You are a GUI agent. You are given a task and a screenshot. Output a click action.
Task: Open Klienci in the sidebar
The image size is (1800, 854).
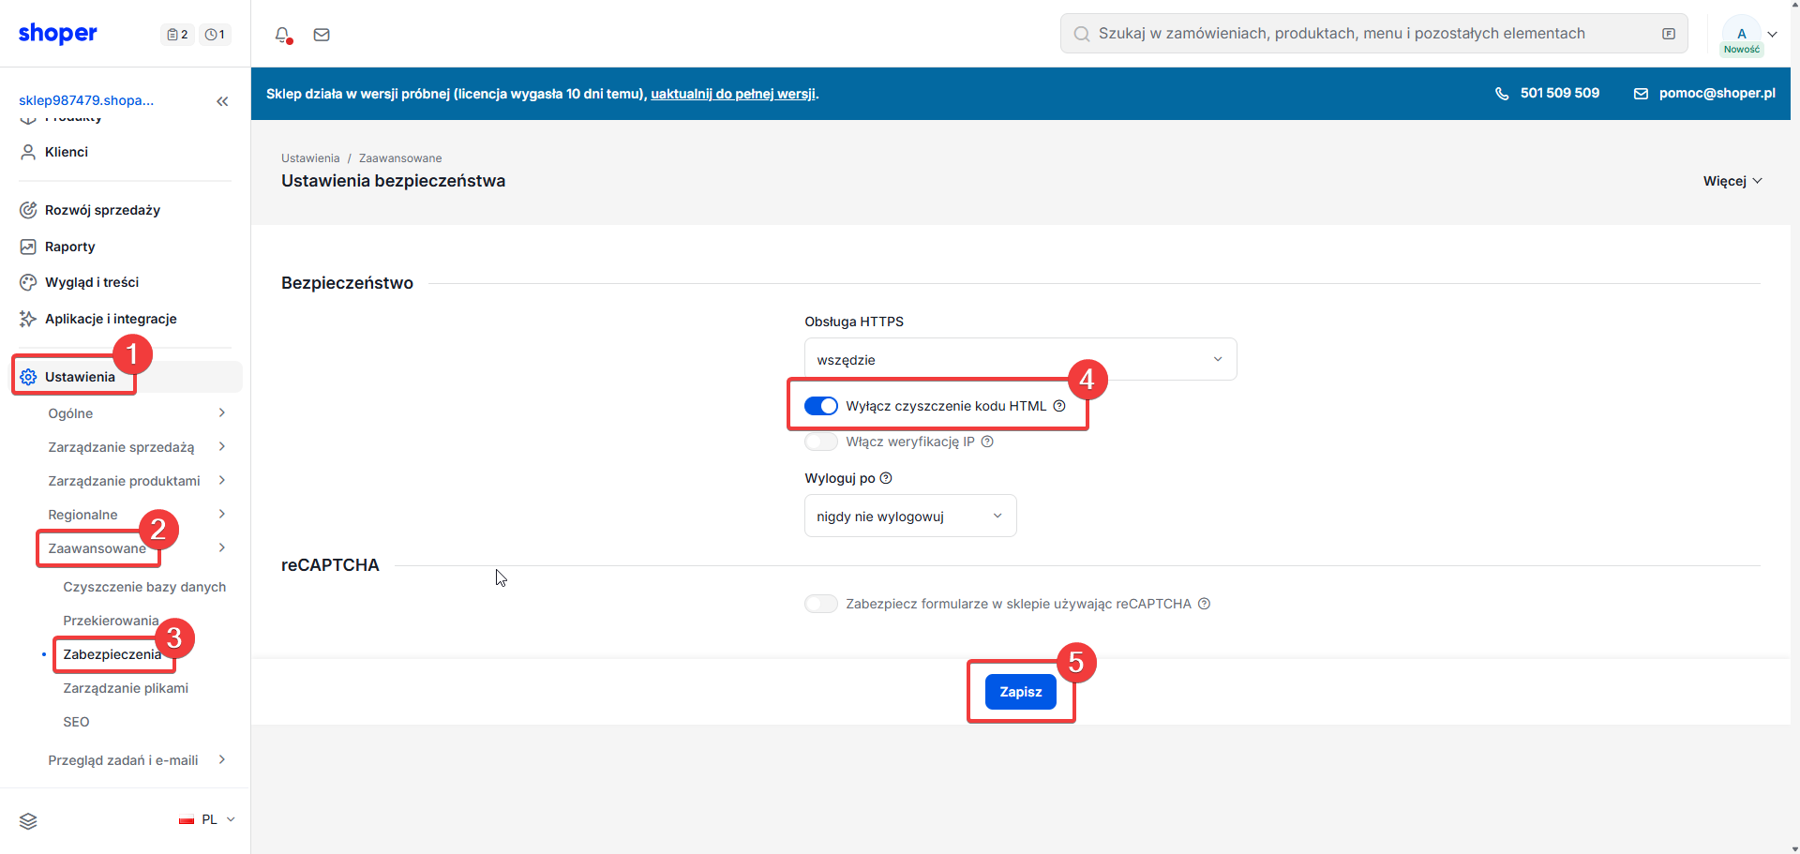67,152
